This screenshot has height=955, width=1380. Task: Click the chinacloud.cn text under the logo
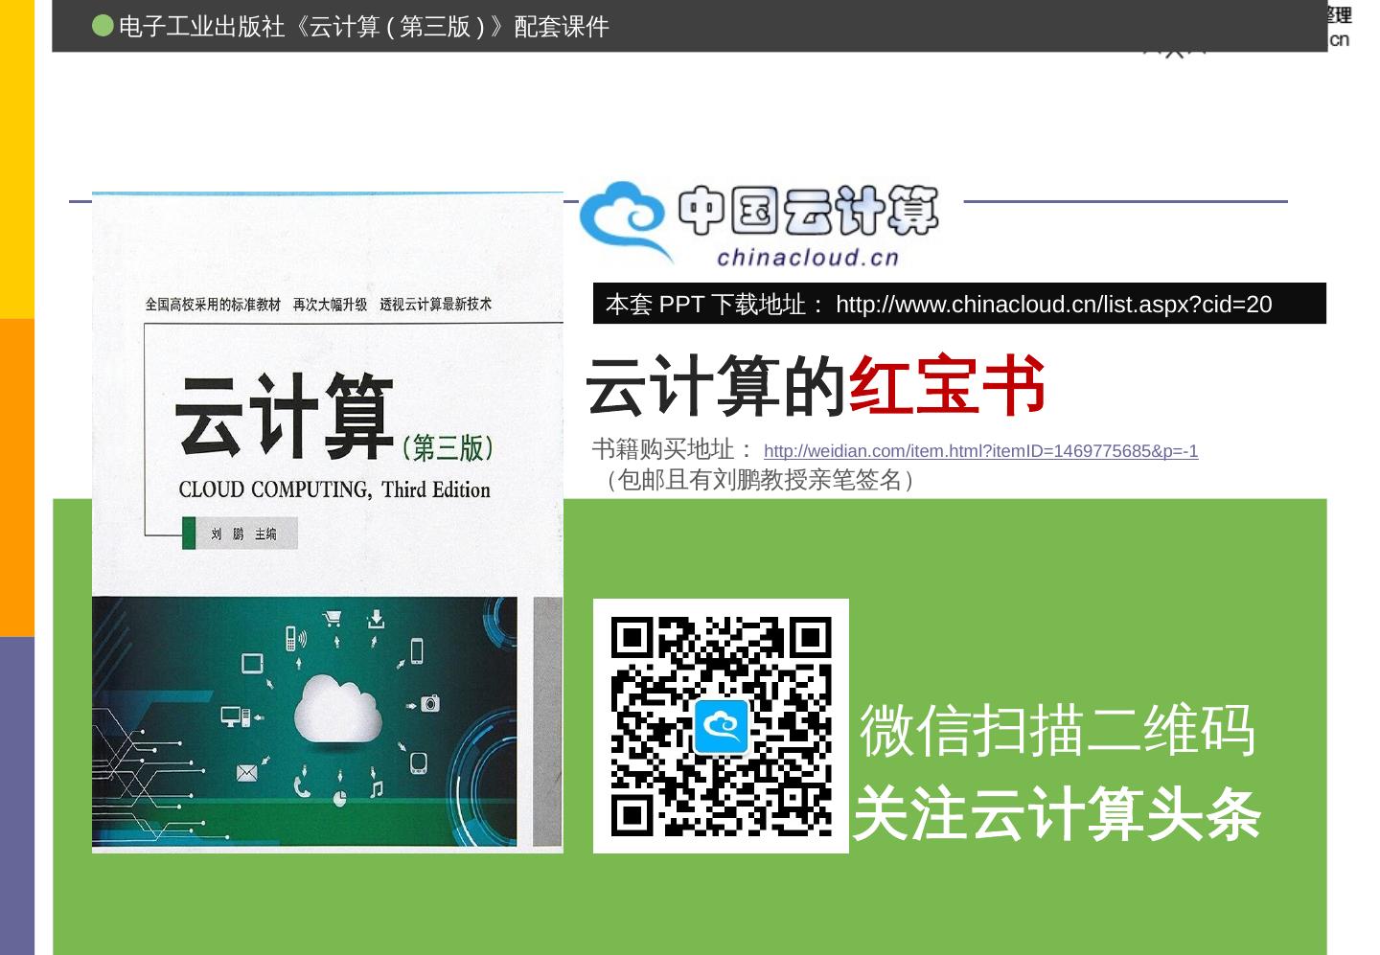[x=808, y=258]
